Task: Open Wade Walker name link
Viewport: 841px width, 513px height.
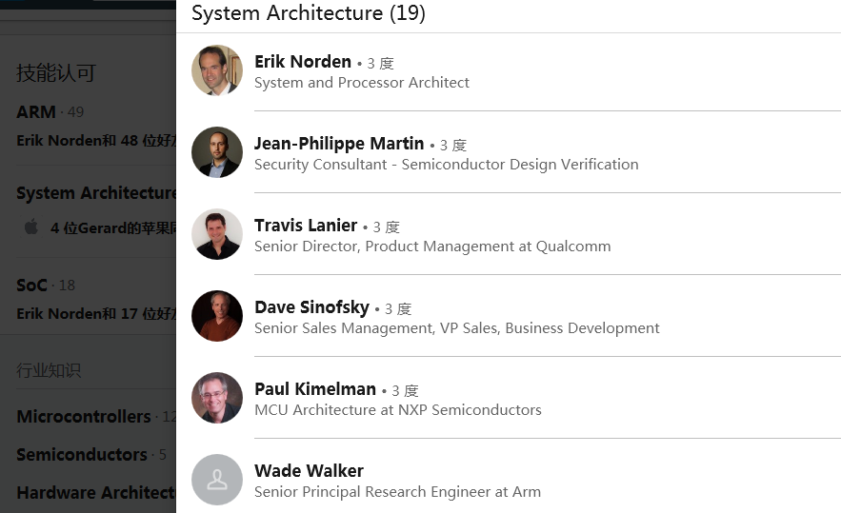Action: [x=309, y=471]
